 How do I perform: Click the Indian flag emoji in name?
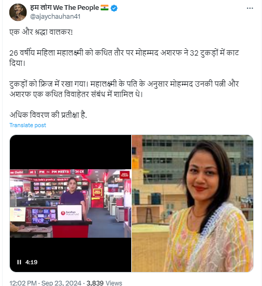(x=104, y=8)
